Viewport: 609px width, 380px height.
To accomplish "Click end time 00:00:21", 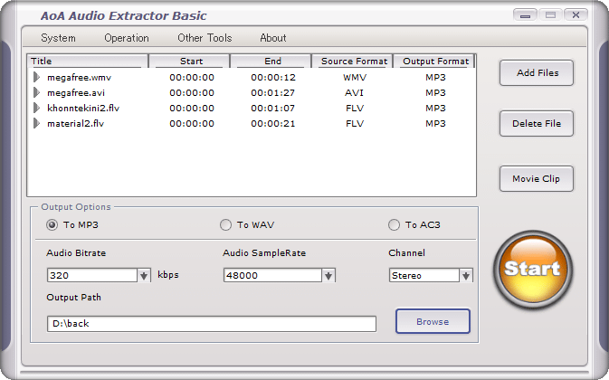I will 273,124.
